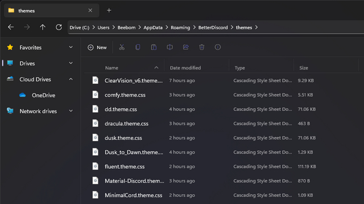Screen dimensions: 364x204
Task: Go up one folder level
Action: point(43,27)
